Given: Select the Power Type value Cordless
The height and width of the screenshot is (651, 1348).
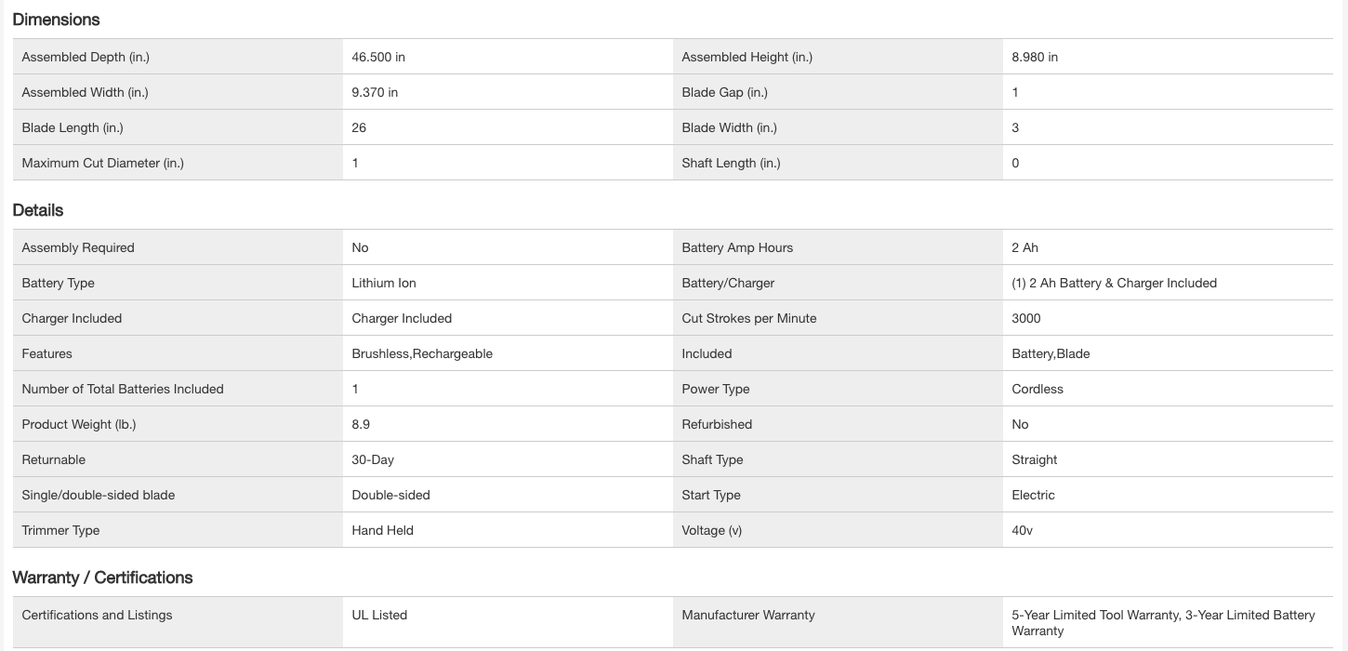Looking at the screenshot, I should [1037, 389].
